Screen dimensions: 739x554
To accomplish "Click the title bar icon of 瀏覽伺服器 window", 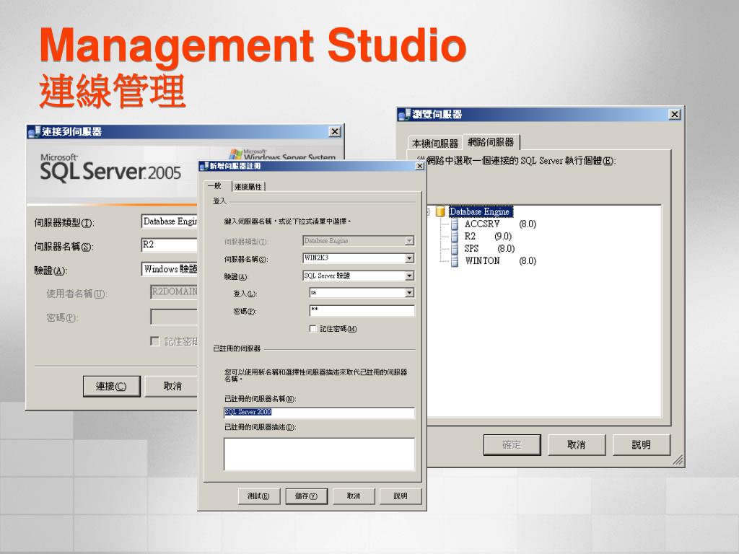I will click(x=404, y=114).
